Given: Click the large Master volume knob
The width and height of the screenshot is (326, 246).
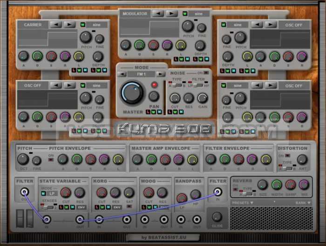Looking at the screenshot, I should [x=133, y=93].
